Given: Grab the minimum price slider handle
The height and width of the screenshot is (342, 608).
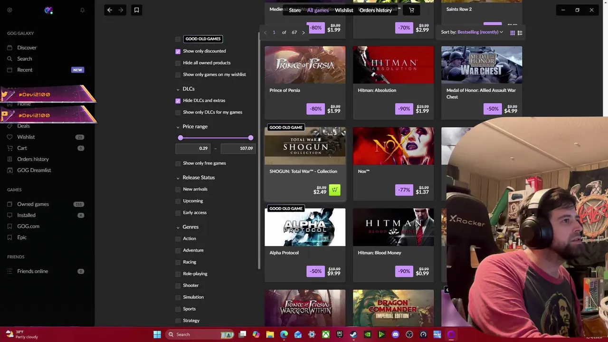Looking at the screenshot, I should (180, 138).
